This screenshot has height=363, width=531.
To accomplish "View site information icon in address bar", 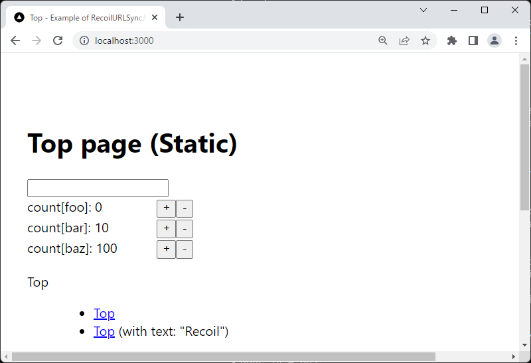I will click(x=84, y=40).
